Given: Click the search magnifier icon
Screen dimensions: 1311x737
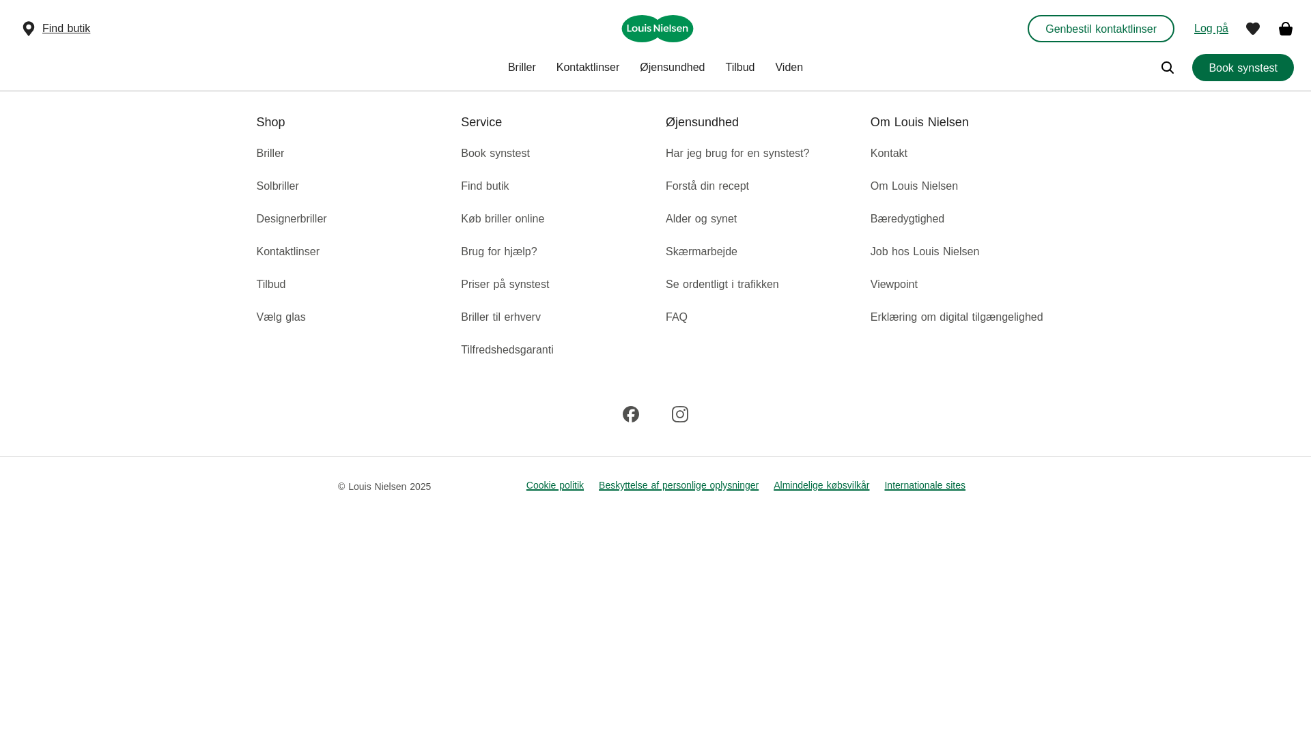Looking at the screenshot, I should pos(1167,68).
